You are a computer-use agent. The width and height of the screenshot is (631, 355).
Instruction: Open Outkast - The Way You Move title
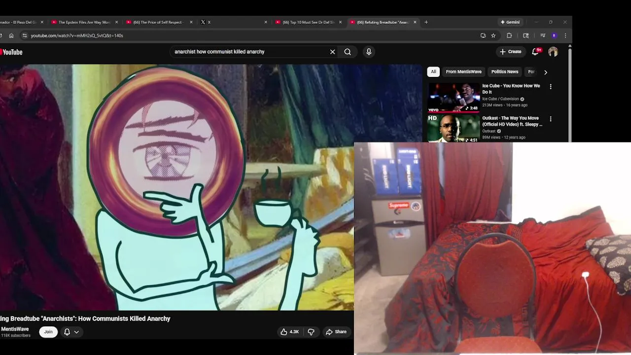click(x=512, y=121)
